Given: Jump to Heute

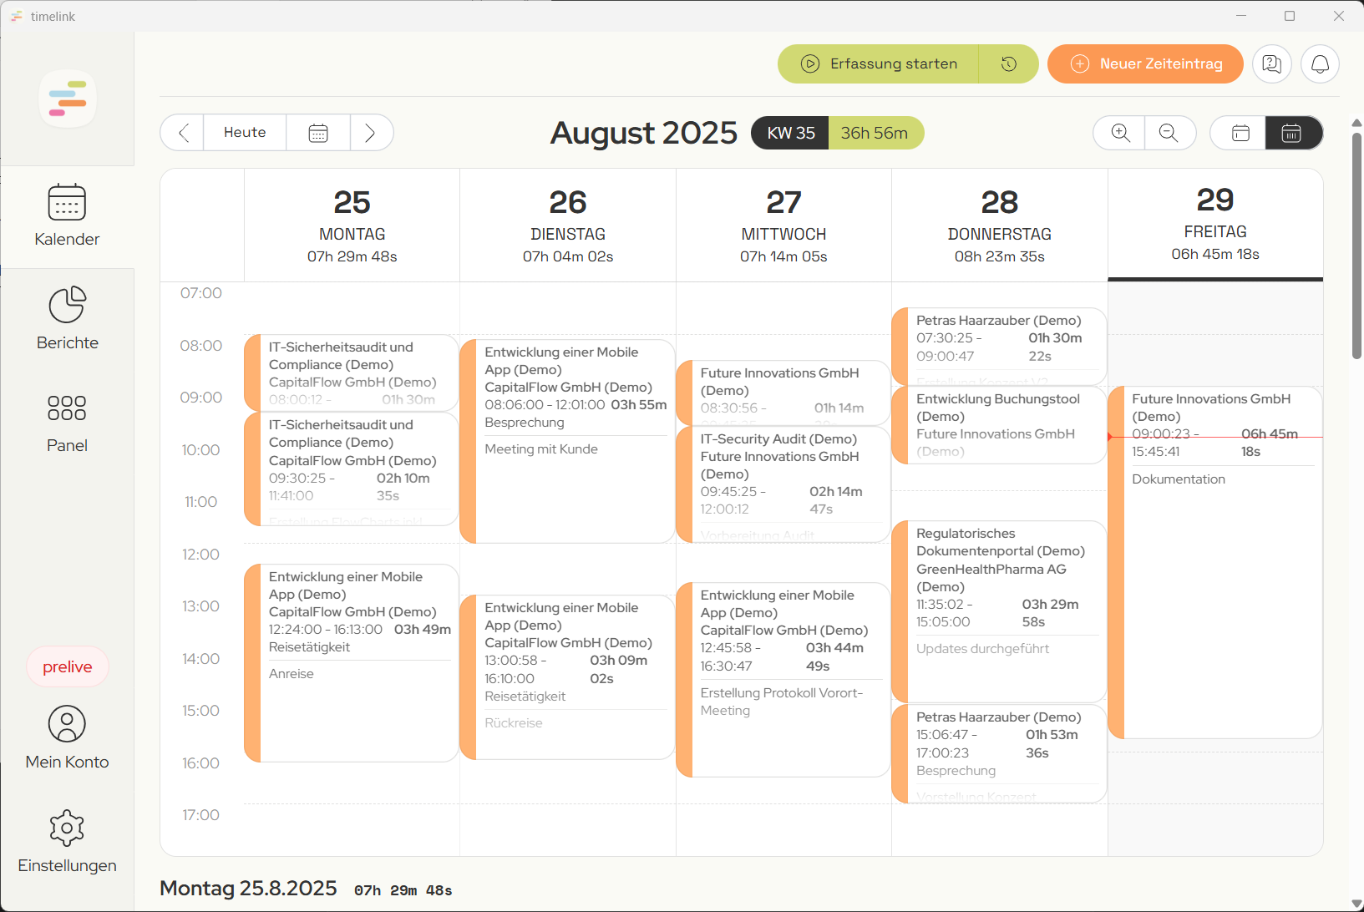Looking at the screenshot, I should click(x=245, y=133).
